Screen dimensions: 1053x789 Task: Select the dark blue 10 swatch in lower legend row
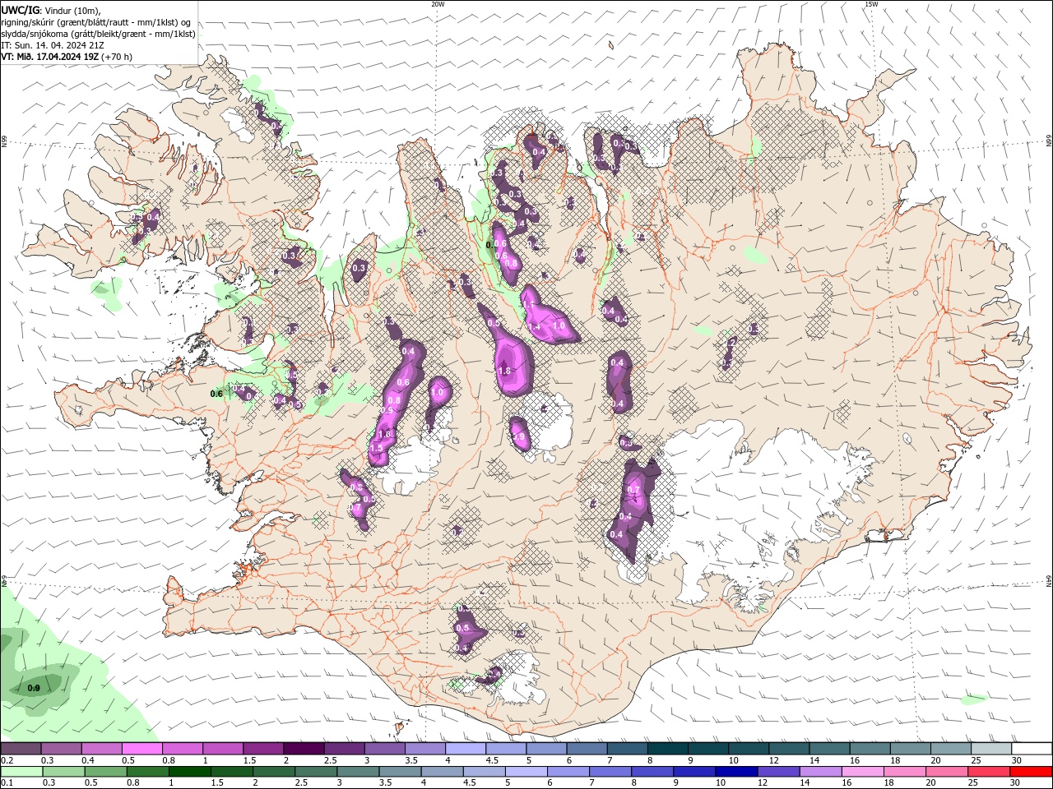point(735,771)
